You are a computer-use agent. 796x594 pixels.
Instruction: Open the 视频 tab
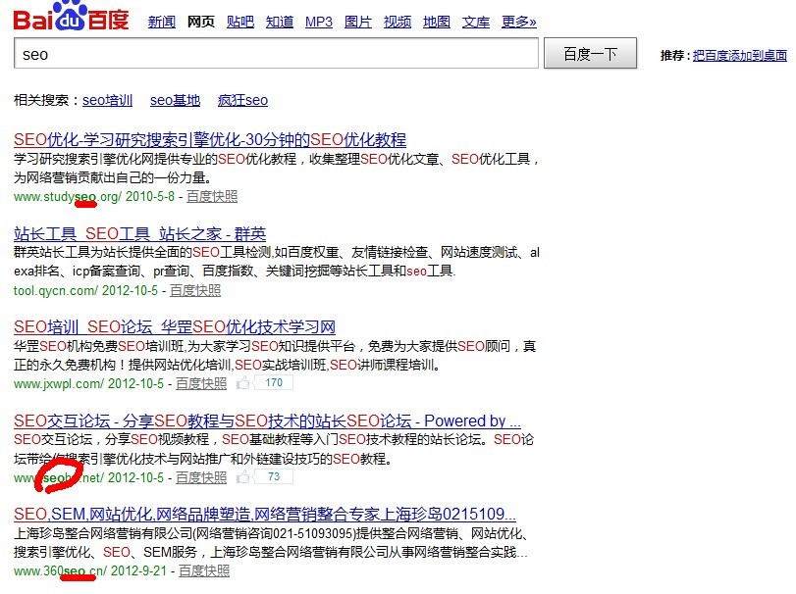tap(398, 22)
